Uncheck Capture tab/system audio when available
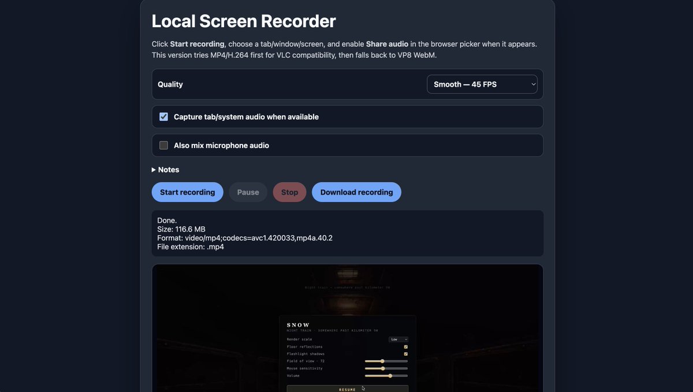 pos(163,117)
